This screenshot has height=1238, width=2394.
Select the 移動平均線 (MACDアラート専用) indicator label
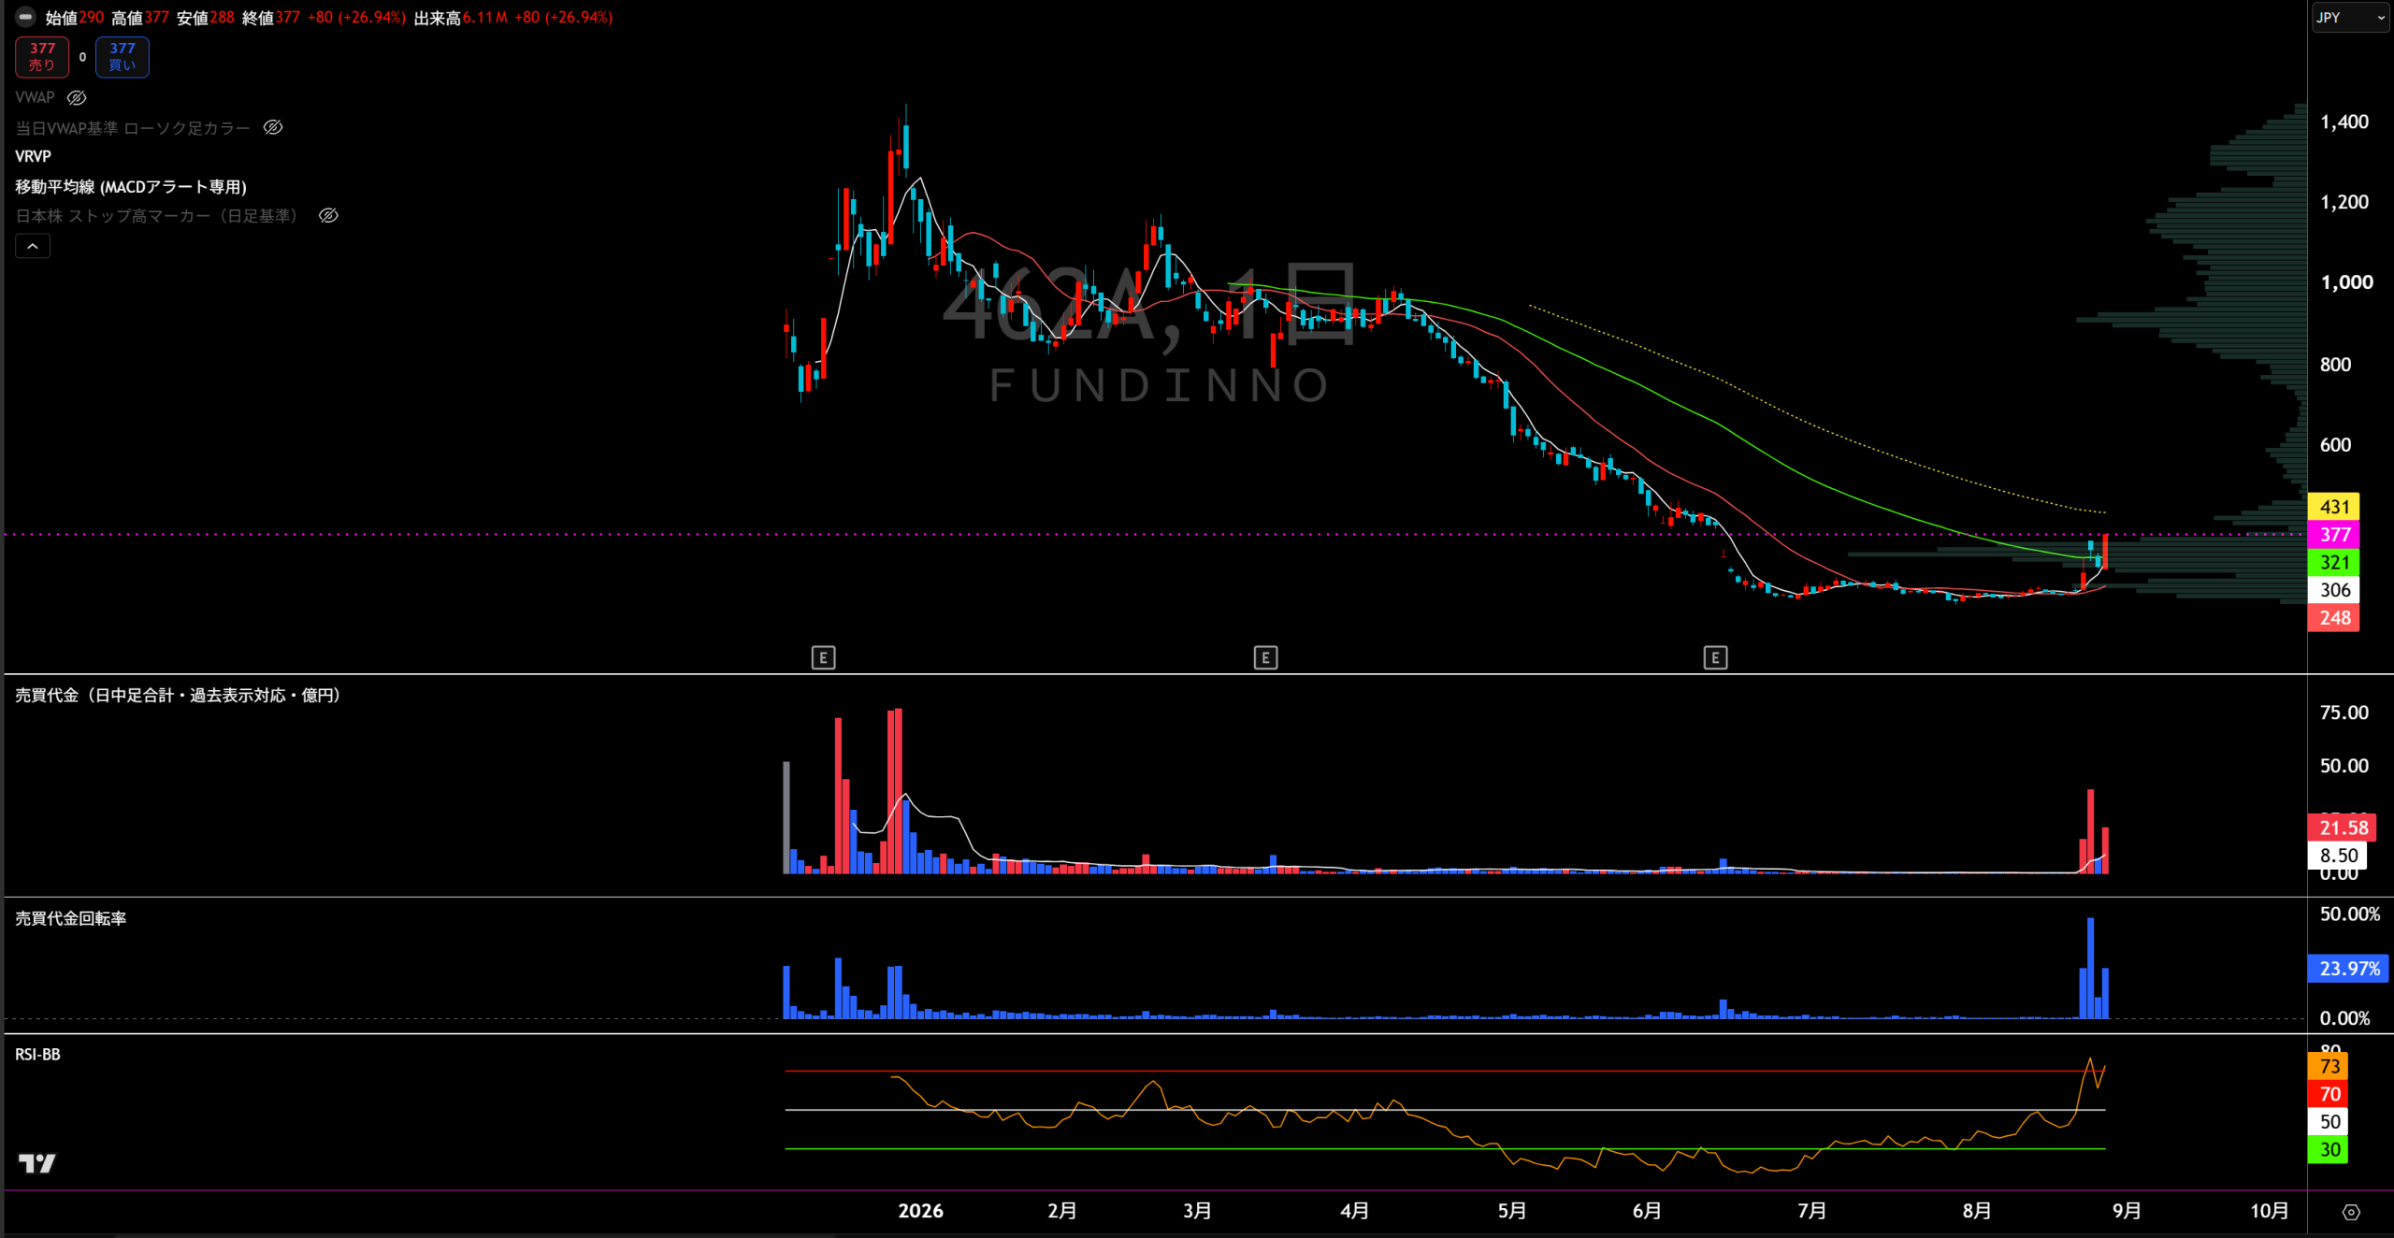131,187
